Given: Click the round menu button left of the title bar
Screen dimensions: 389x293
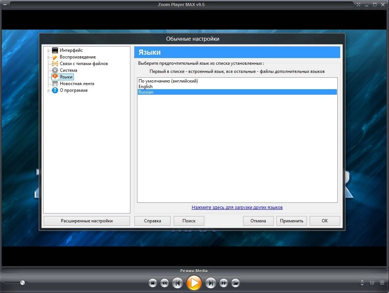Looking at the screenshot, I should tap(5, 4).
